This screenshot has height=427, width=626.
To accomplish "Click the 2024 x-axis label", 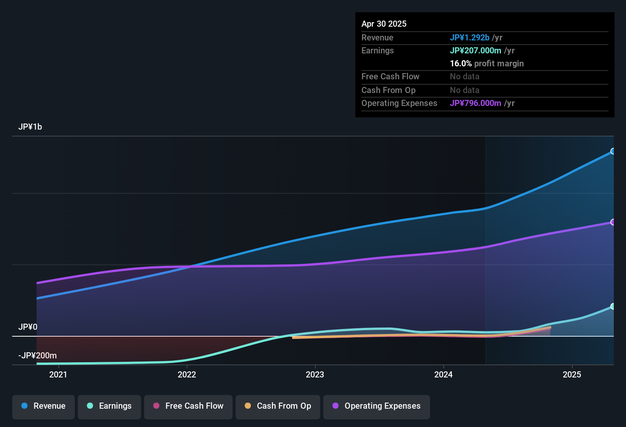I will point(443,375).
